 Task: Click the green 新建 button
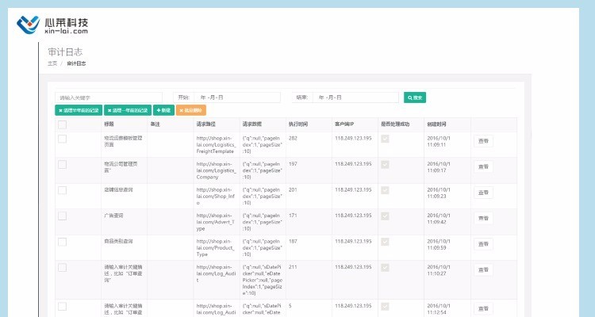point(163,110)
